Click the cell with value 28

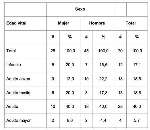click(x=120, y=107)
